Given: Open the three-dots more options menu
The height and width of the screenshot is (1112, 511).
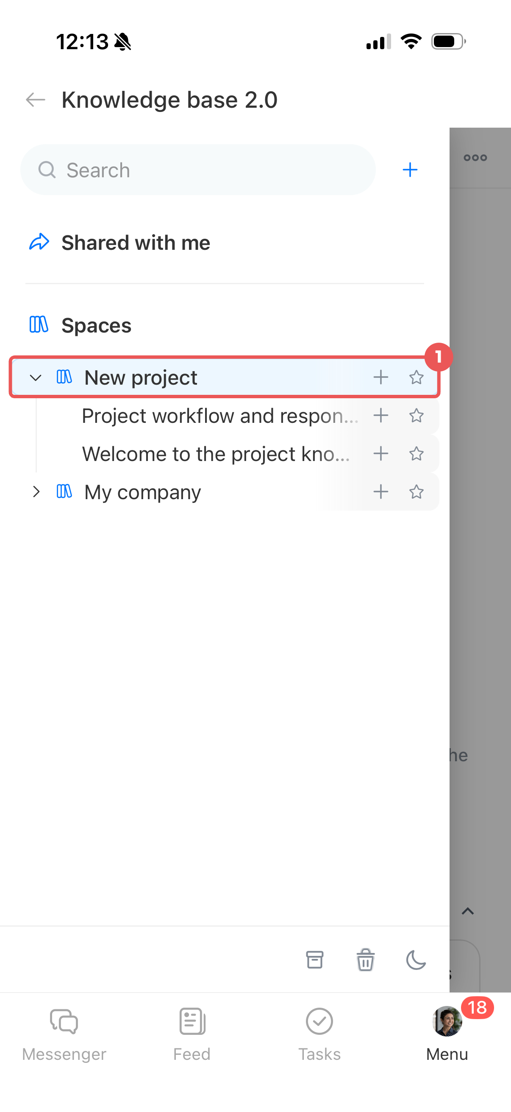Looking at the screenshot, I should (x=475, y=158).
